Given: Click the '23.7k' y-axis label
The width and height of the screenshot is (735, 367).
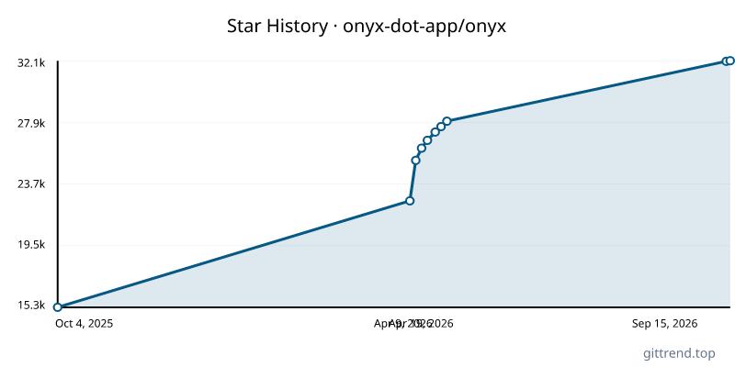Looking at the screenshot, I should tap(31, 184).
